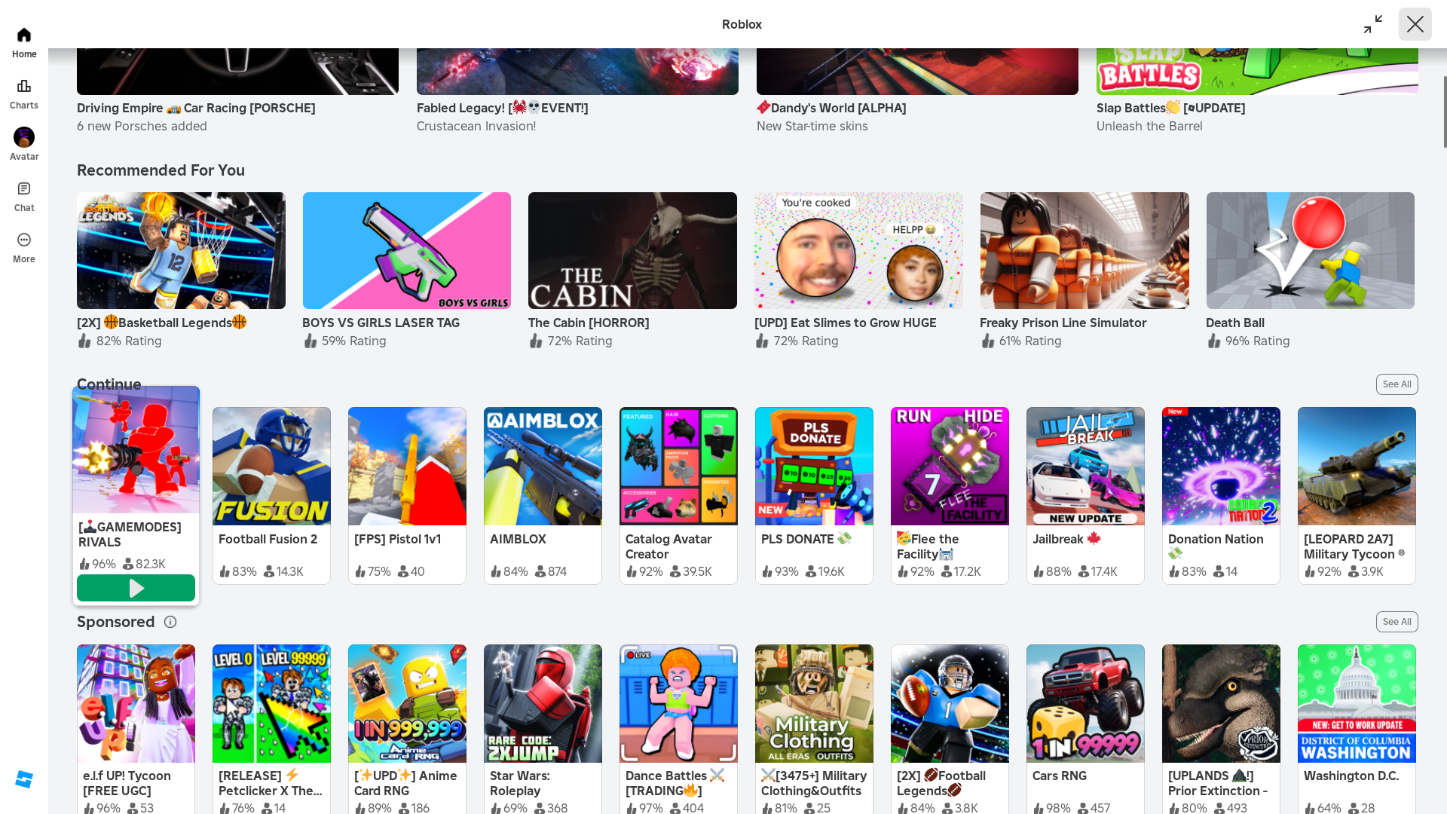Click the Roblox Studio logo icon in sidebar

23,779
